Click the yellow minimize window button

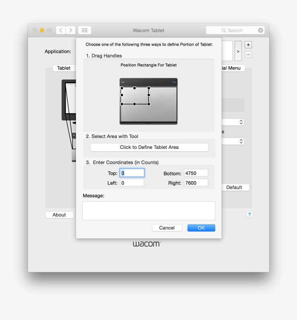click(x=42, y=30)
